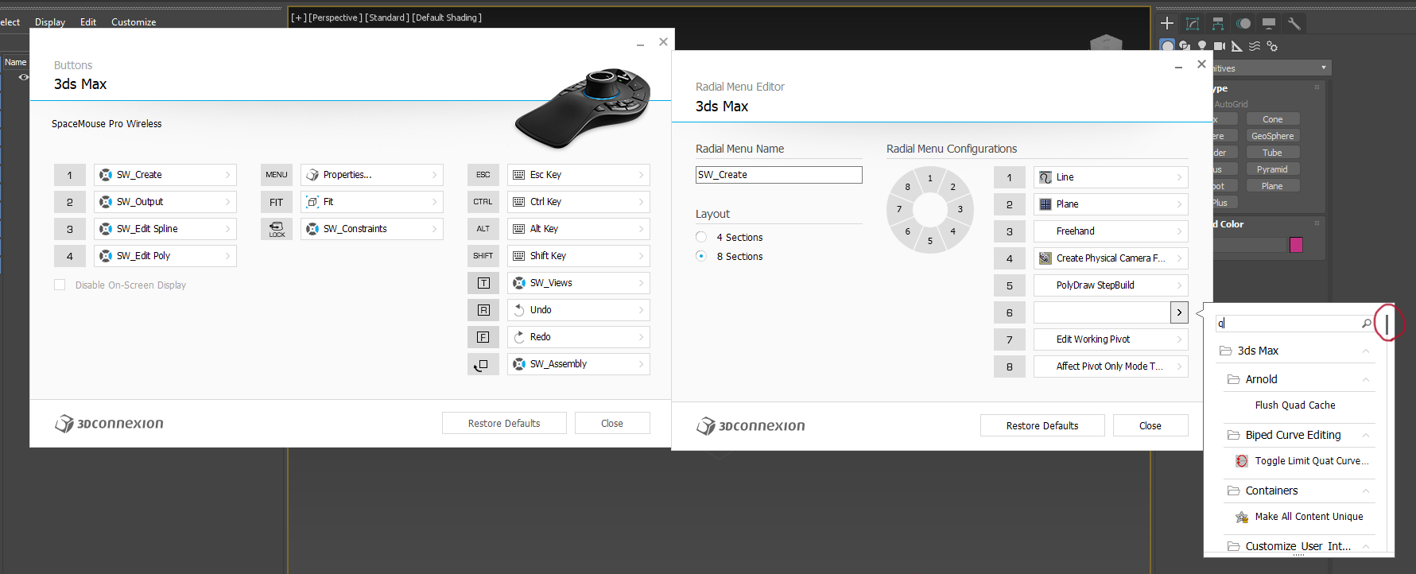The height and width of the screenshot is (574, 1416).
Task: Click the magenta object color swatch
Action: [x=1296, y=245]
